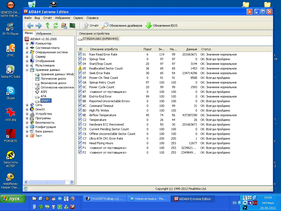Collapse the Хранение данных tree node

pyautogui.click(x=27, y=70)
